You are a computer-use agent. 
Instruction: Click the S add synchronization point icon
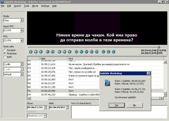[114, 52]
